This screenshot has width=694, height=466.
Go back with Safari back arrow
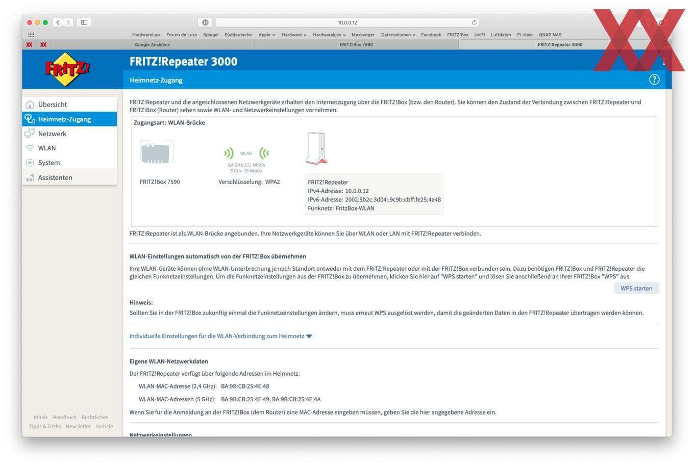pyautogui.click(x=58, y=22)
